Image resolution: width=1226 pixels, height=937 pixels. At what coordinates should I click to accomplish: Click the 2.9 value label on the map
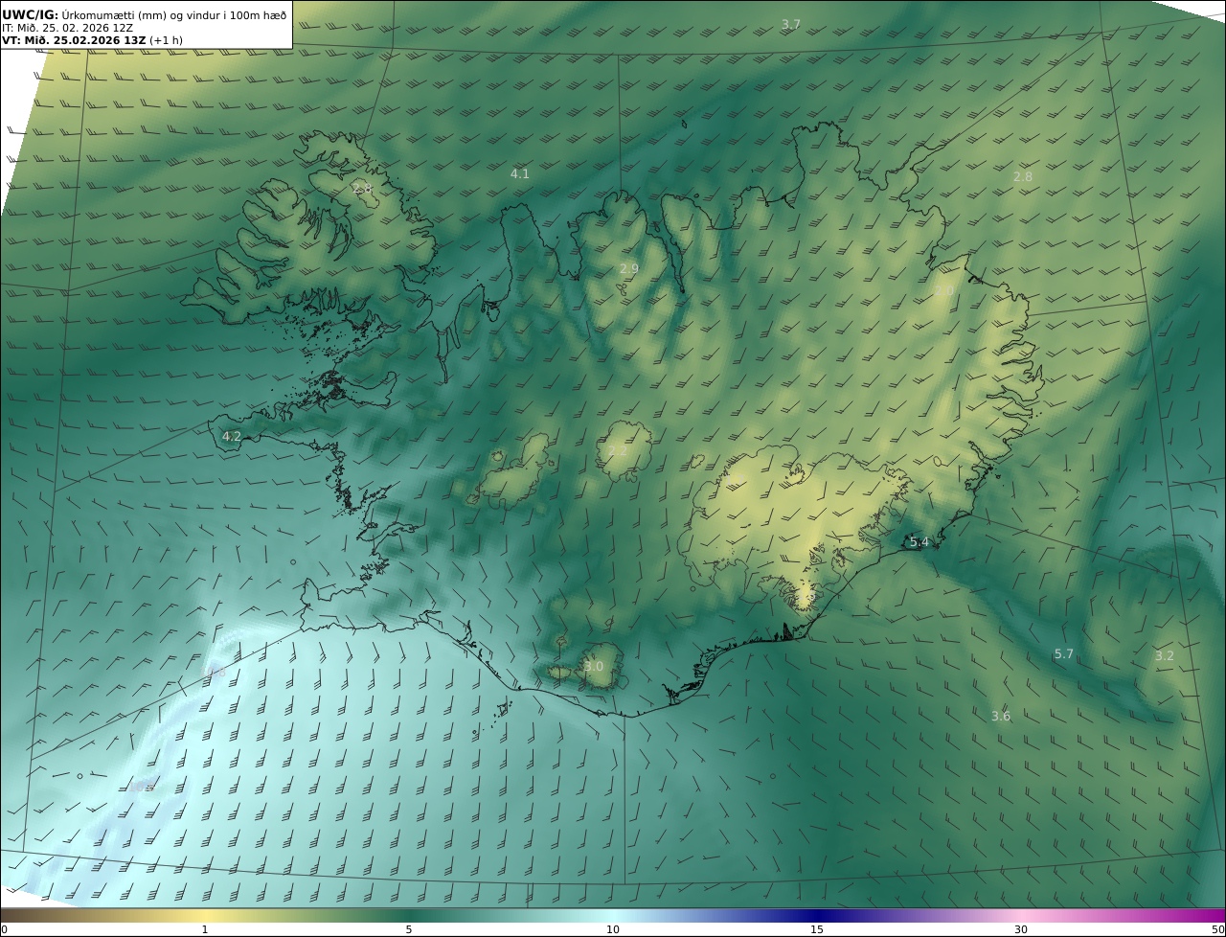coord(629,269)
